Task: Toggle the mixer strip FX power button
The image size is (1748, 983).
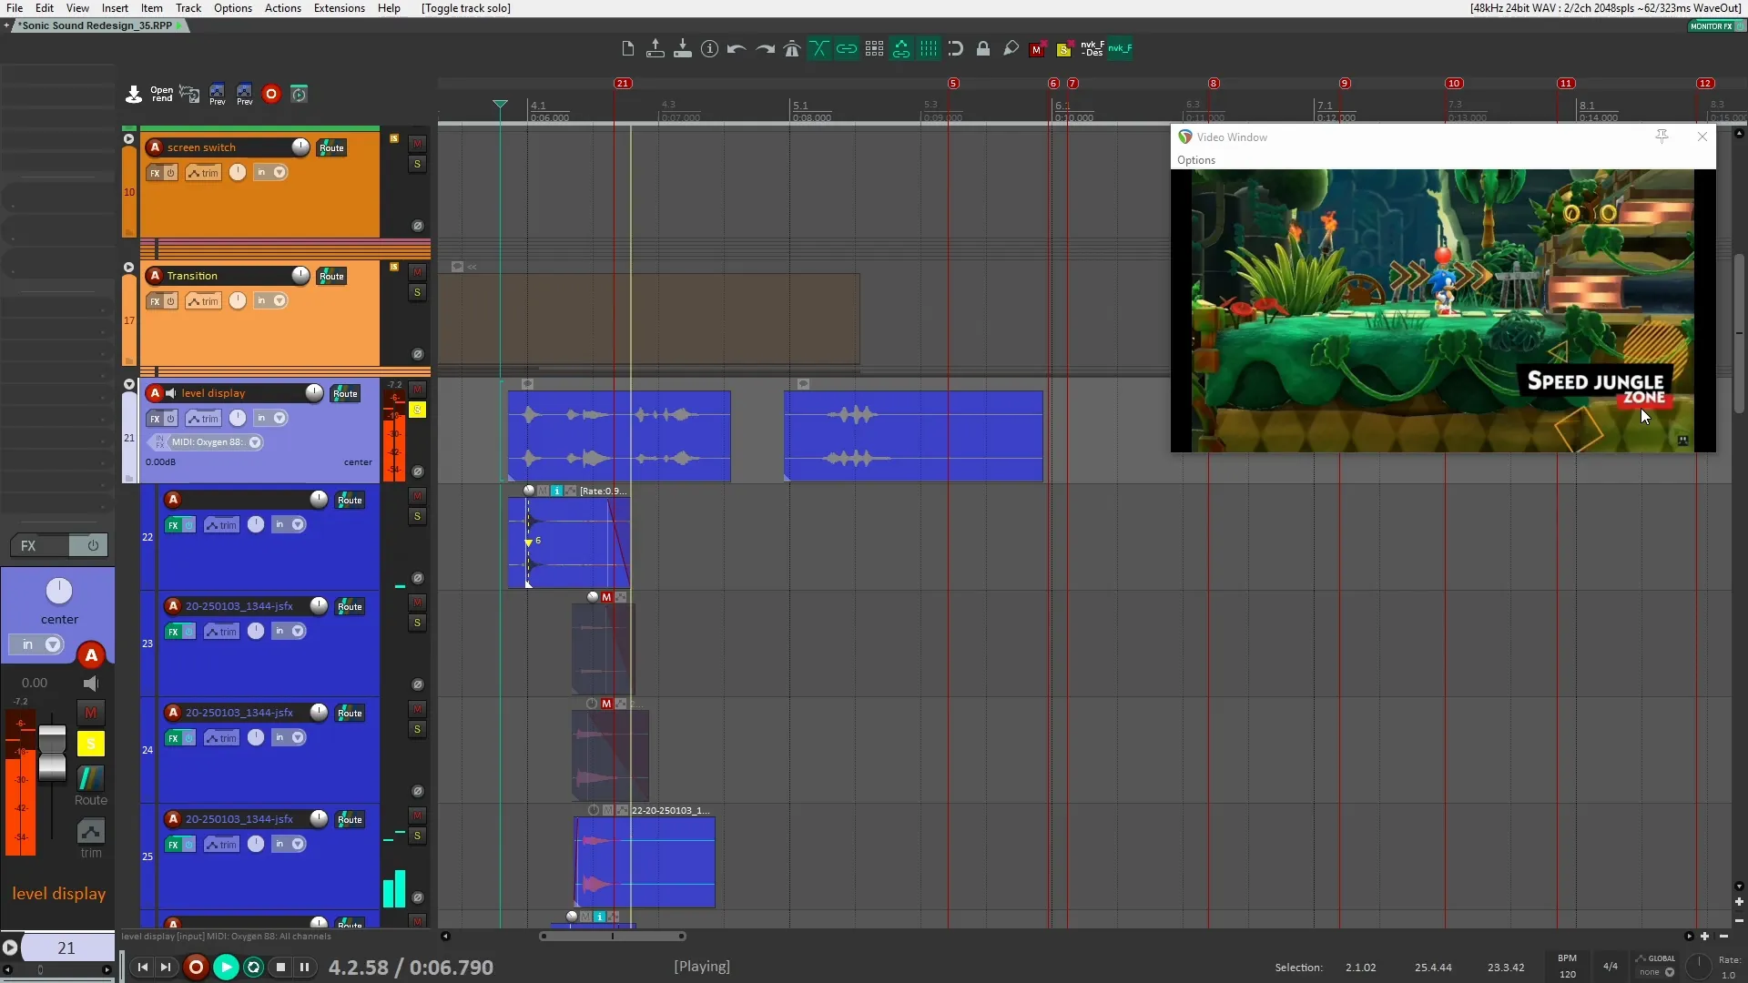Action: [x=92, y=545]
